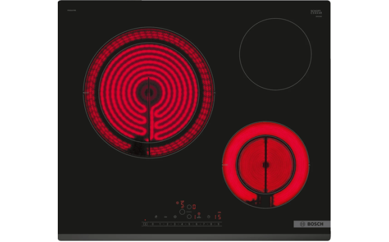
Task: Click the small glowing right burner
Action: (266, 164)
